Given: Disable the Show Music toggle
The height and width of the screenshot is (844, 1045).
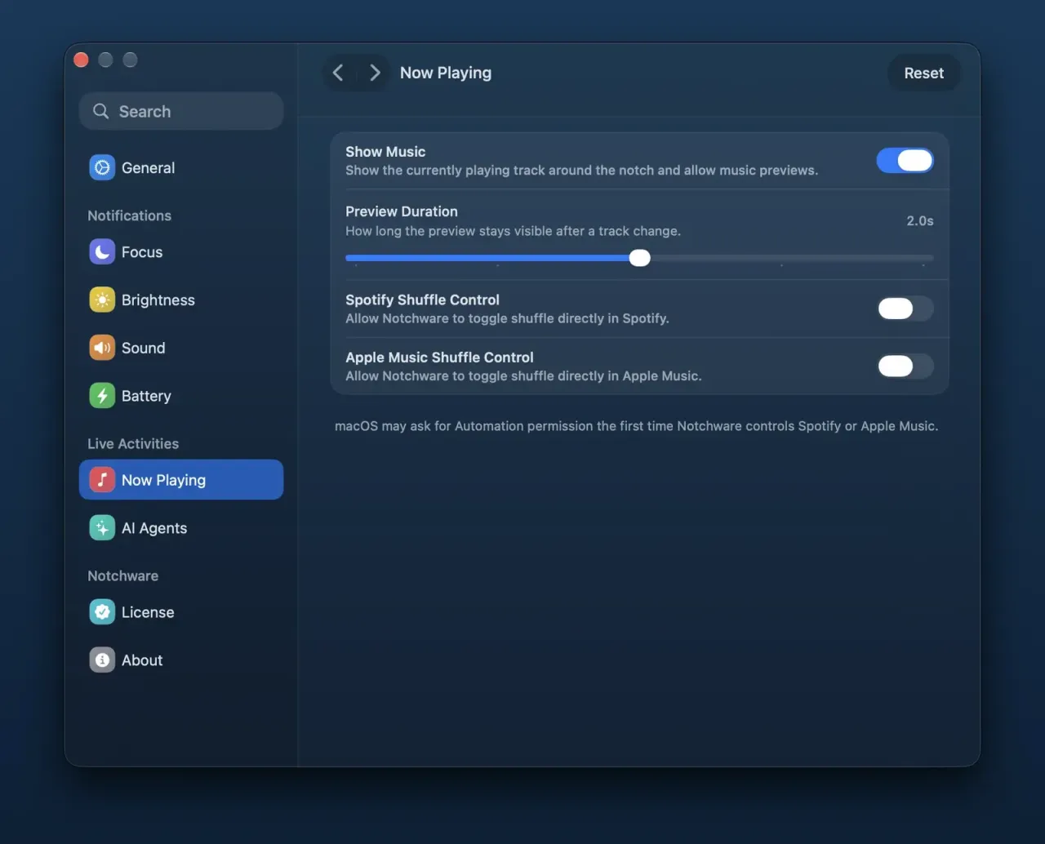Looking at the screenshot, I should [x=905, y=161].
